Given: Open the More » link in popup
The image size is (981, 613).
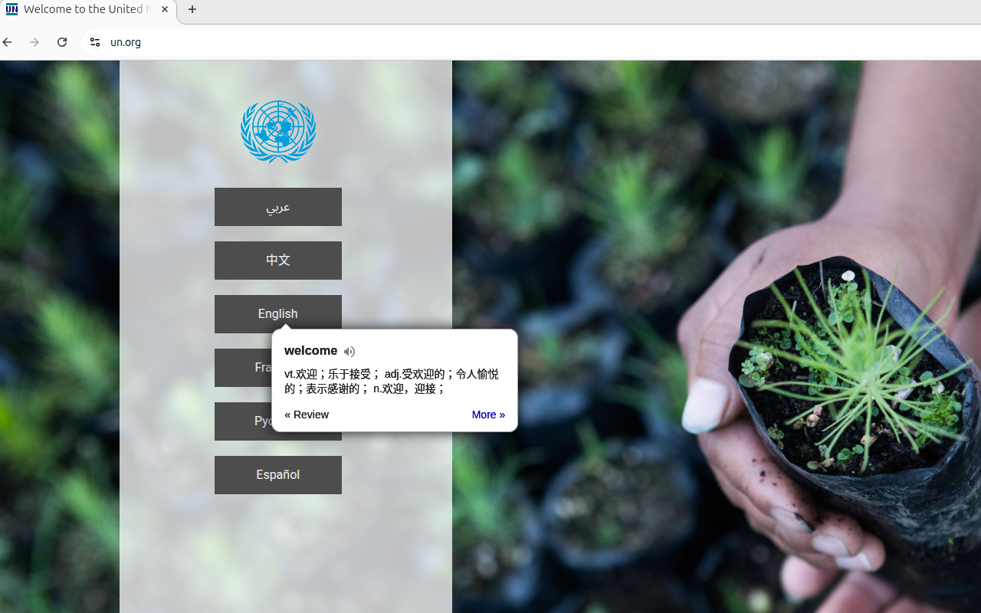Looking at the screenshot, I should tap(488, 415).
